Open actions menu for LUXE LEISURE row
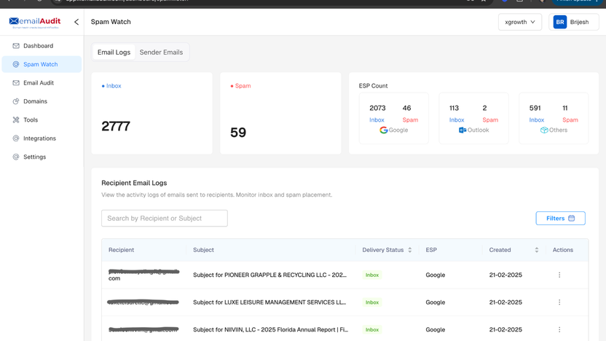This screenshot has height=341, width=606. (559, 302)
